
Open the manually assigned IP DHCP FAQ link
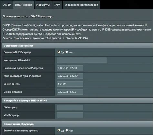tap(45, 38)
